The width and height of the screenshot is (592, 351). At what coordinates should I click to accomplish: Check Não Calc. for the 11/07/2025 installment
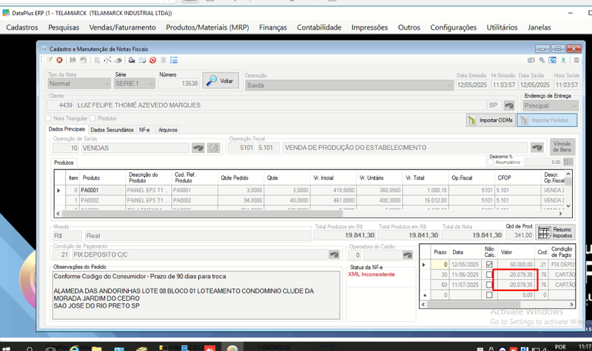[x=489, y=284]
